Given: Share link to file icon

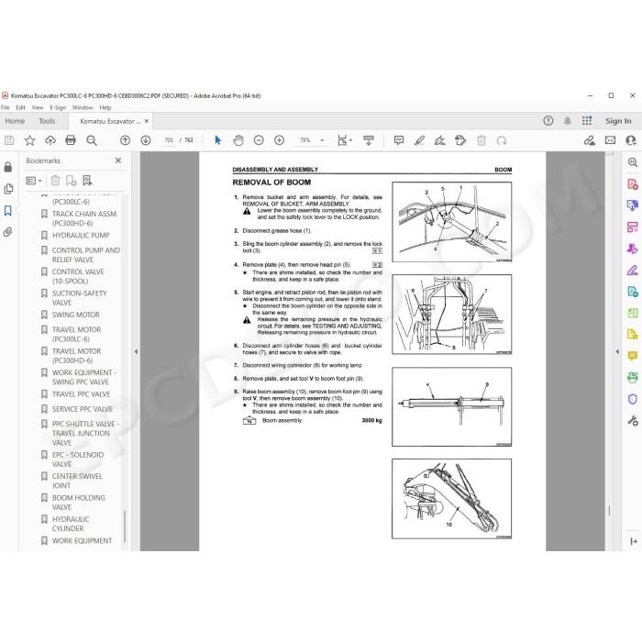Looking at the screenshot, I should click(x=590, y=140).
